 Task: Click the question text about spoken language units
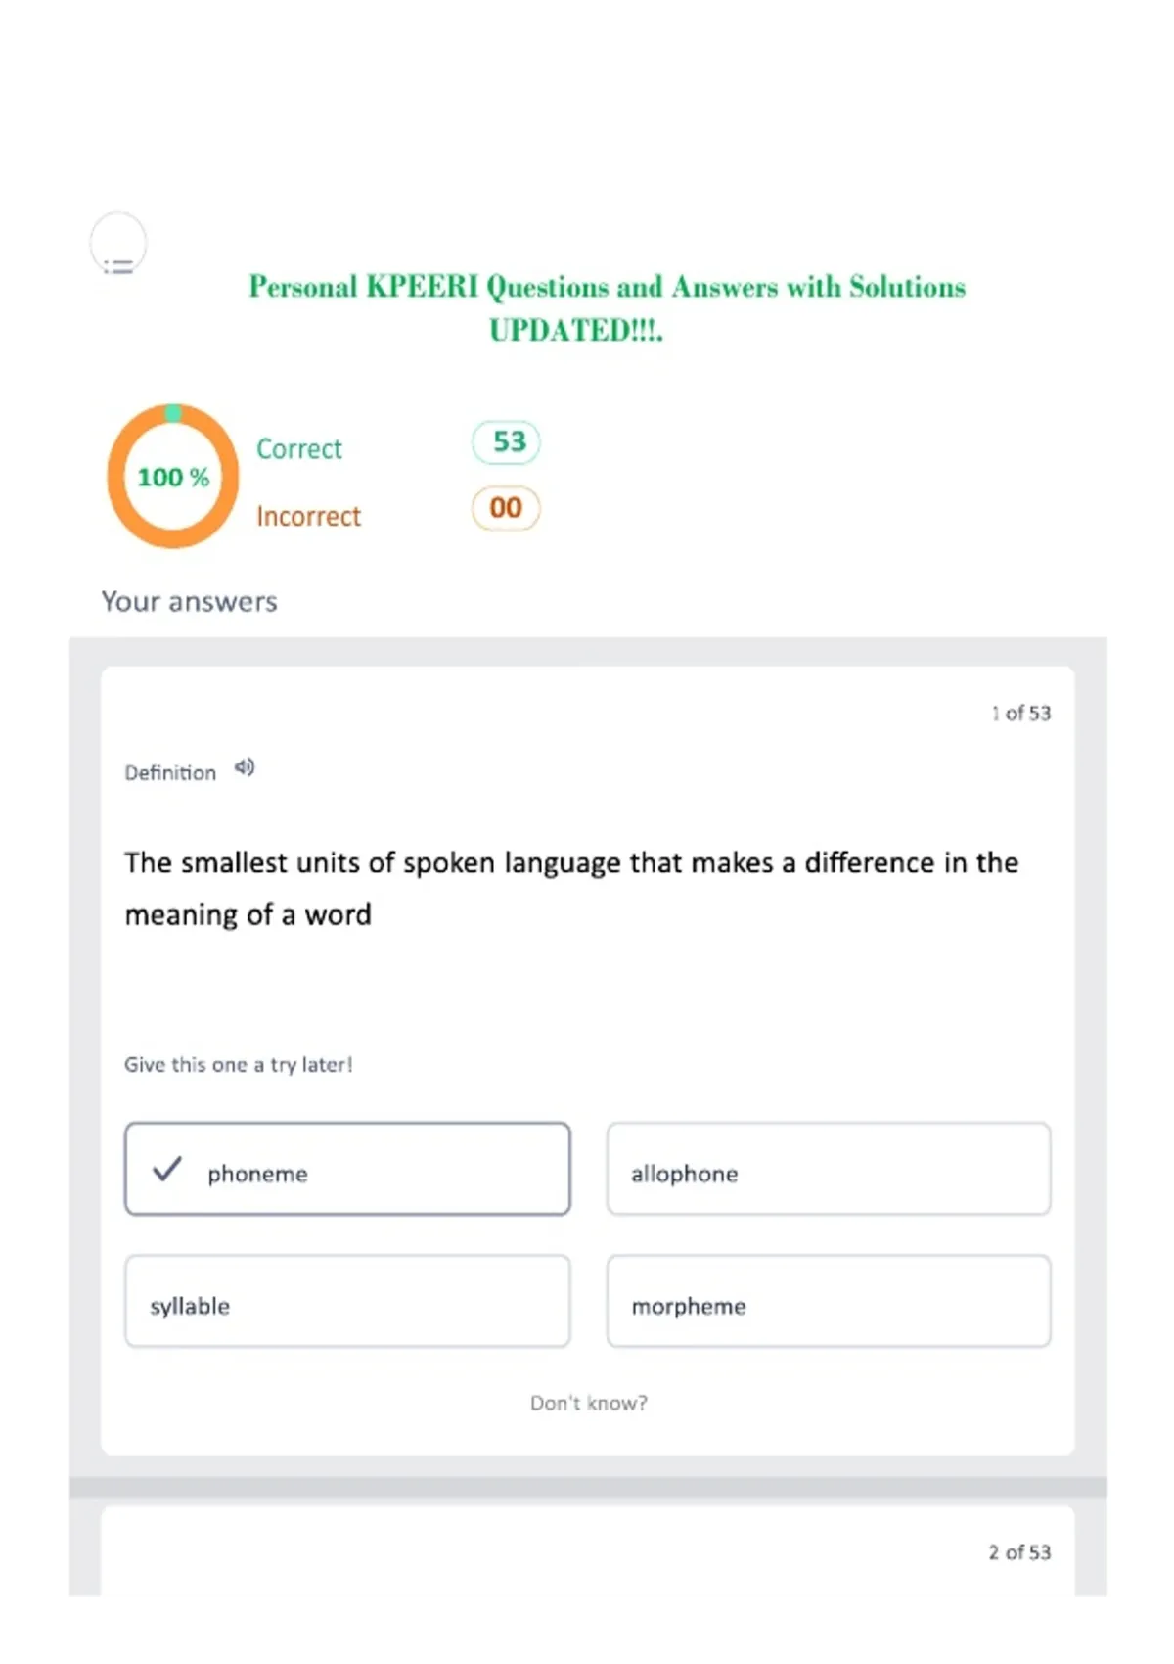(571, 888)
